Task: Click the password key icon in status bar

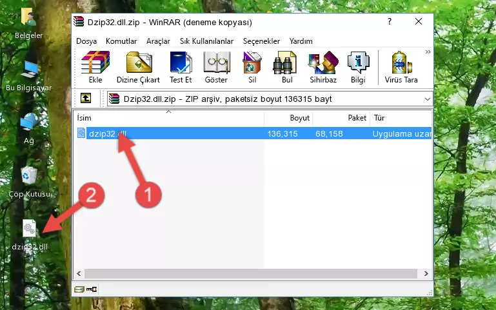Action: tap(92, 289)
